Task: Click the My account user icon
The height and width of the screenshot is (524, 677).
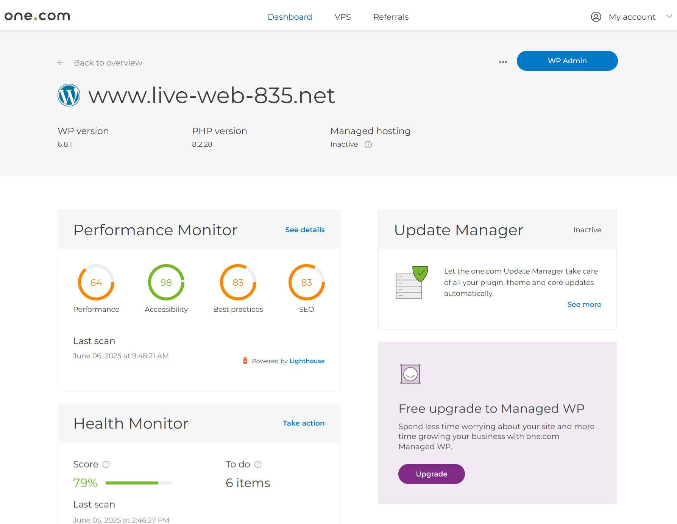Action: coord(596,17)
